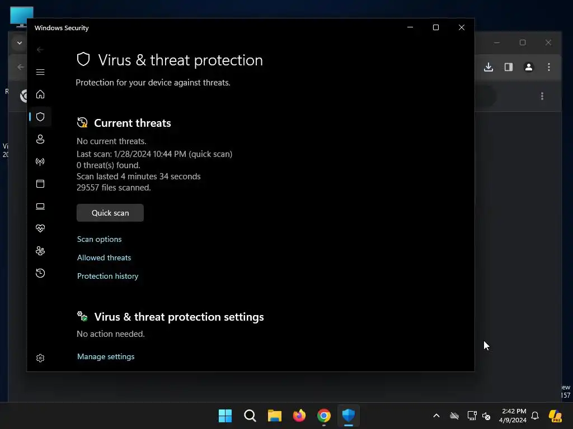Open the Home section in the sidebar
Image resolution: width=573 pixels, height=429 pixels.
[x=40, y=94]
